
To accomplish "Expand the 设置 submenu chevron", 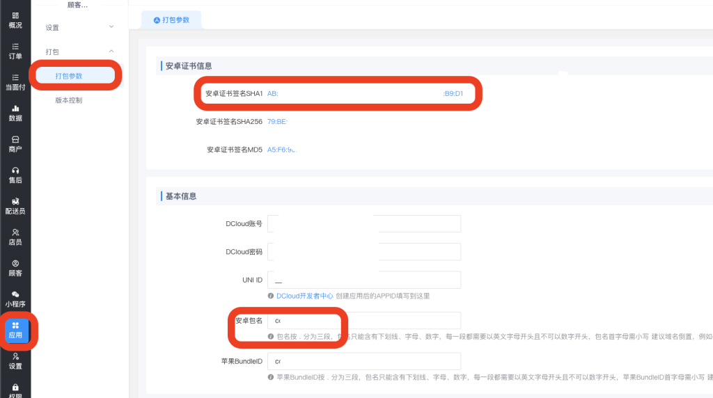I will [111, 27].
